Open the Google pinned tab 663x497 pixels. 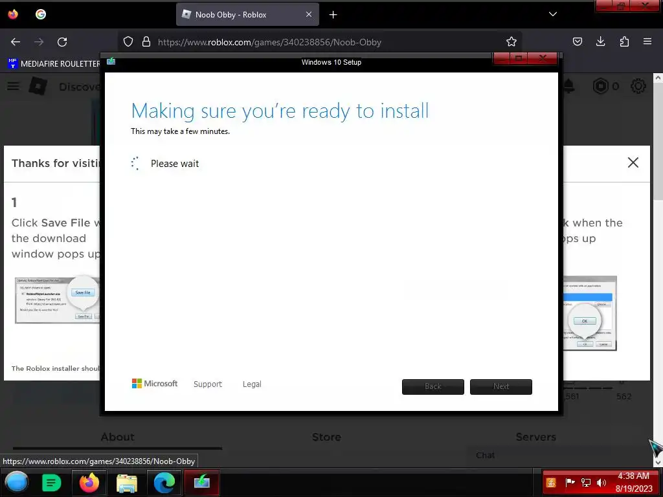tap(41, 14)
